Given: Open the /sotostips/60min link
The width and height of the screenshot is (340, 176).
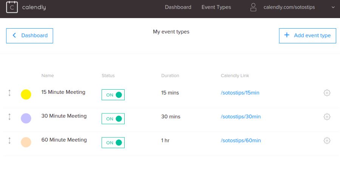Looking at the screenshot, I should [x=241, y=141].
